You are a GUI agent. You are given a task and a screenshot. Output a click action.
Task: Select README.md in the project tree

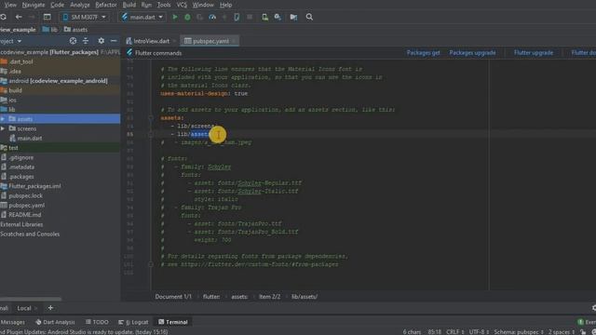[x=25, y=215]
